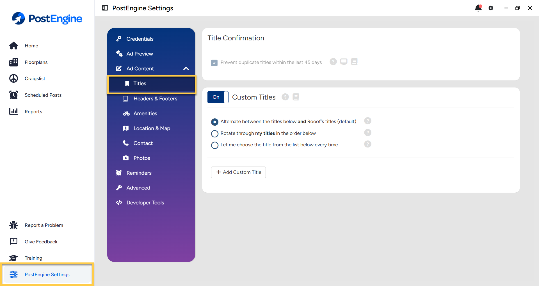Click the Scheduled Posts alarm clock icon

(x=13, y=95)
